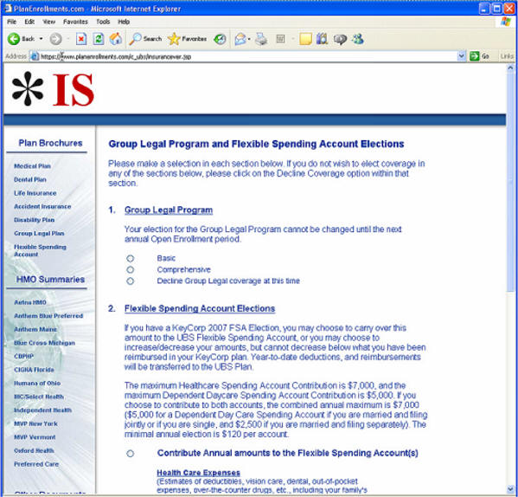Viewport: 518px width, 497px height.
Task: Open the Dental Plan brochure link
Action: [30, 179]
